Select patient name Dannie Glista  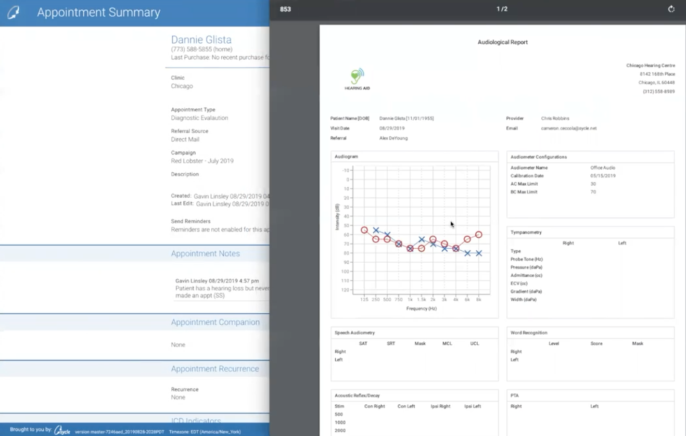click(201, 40)
